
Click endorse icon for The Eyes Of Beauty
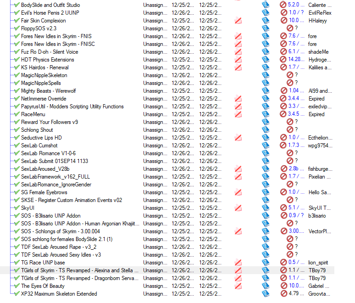coord(238,286)
